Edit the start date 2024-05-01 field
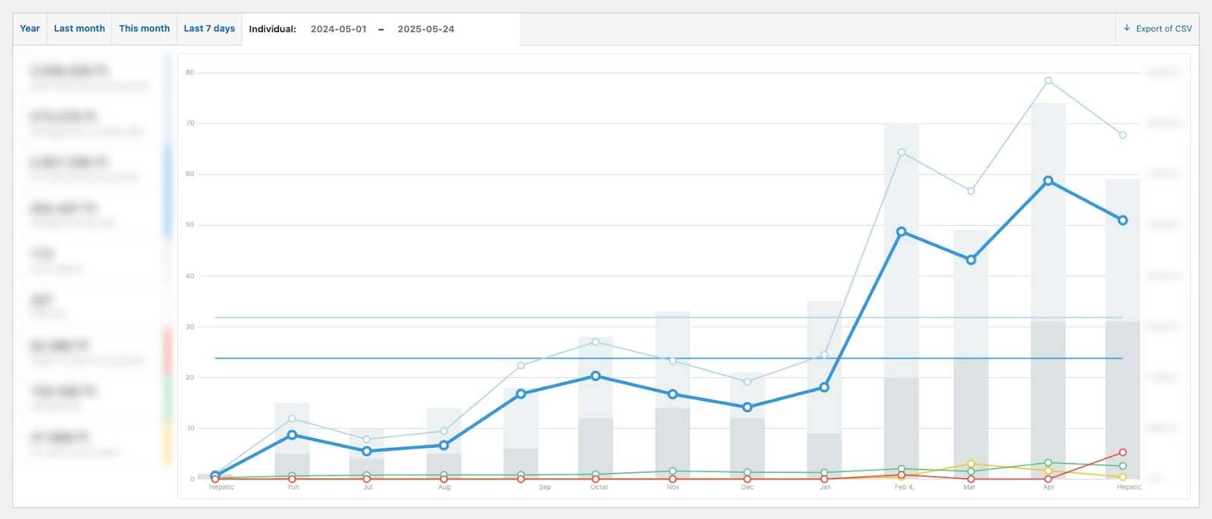 click(x=339, y=29)
